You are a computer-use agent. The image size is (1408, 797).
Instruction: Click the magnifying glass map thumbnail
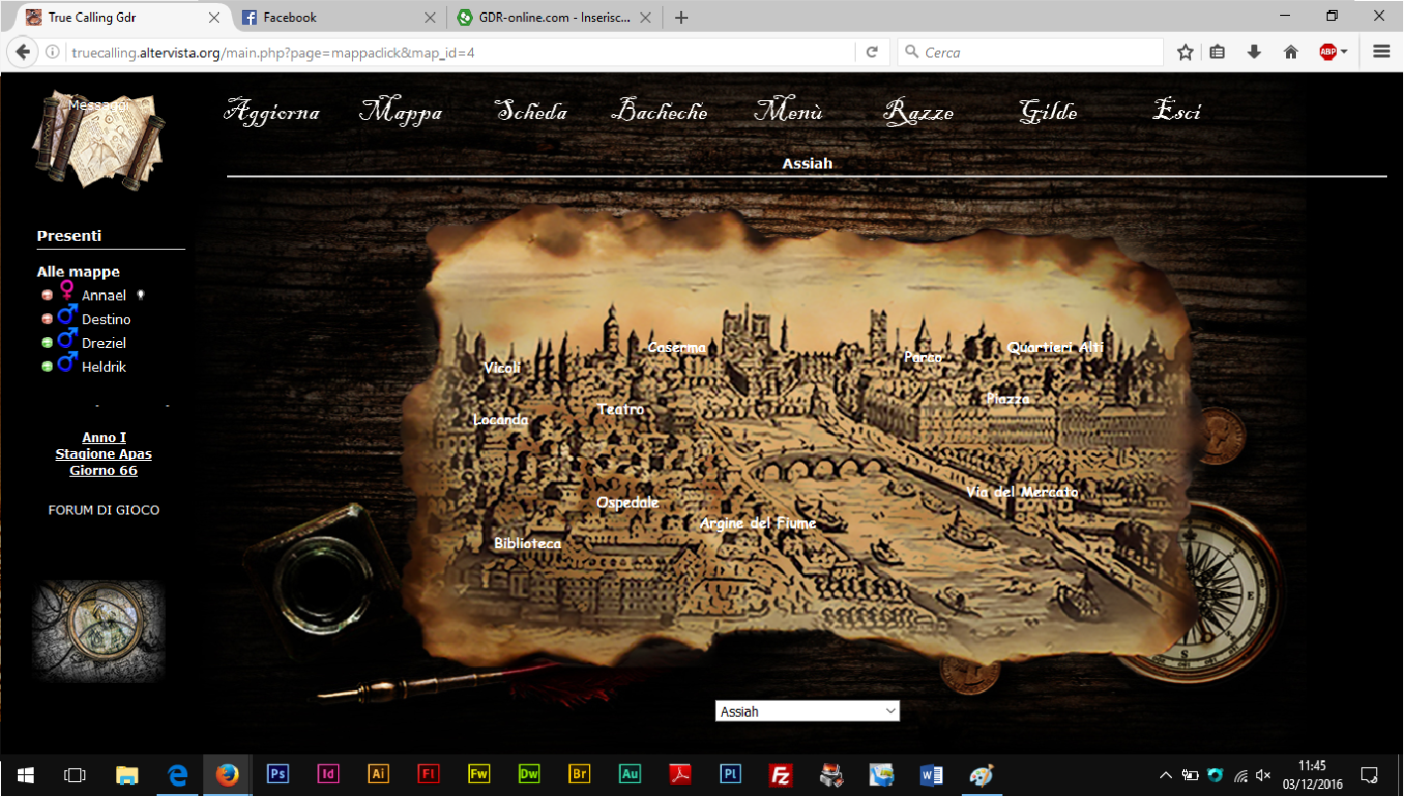[98, 631]
